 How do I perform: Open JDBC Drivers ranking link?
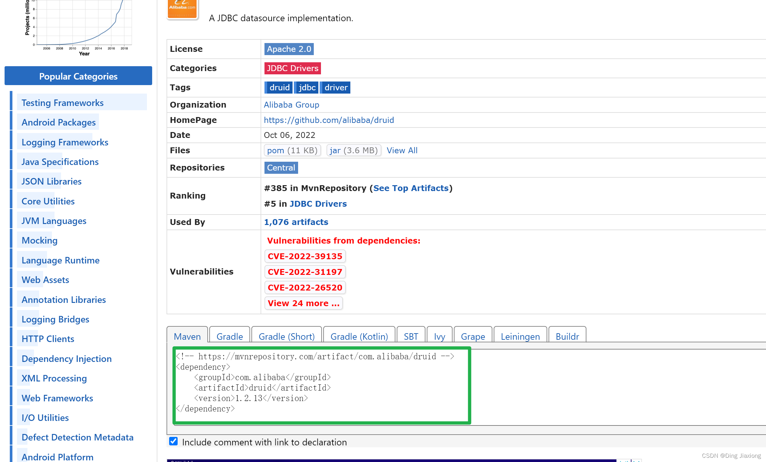click(318, 204)
